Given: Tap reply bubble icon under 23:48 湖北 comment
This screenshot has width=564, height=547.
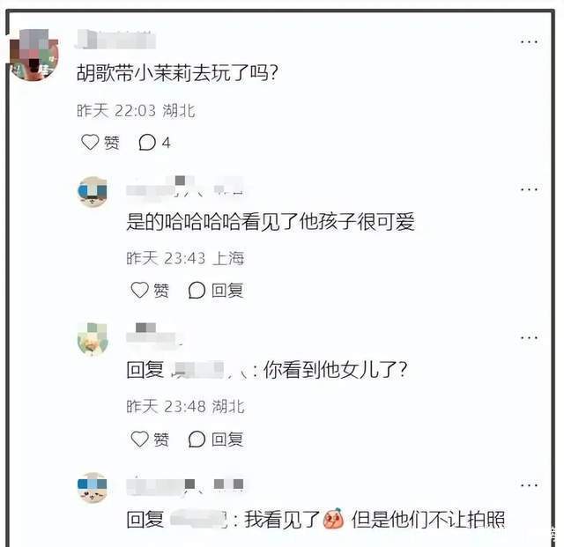Looking at the screenshot, I should tap(197, 439).
